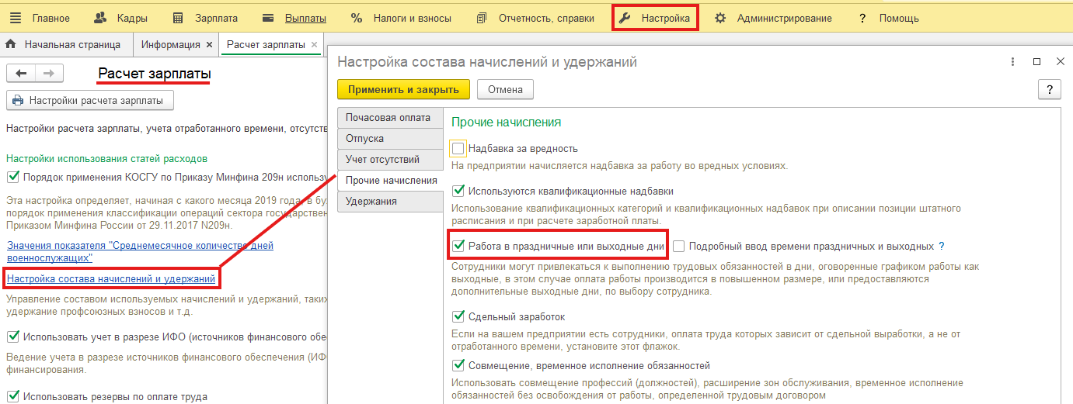Click the Зарплата calculator icon
Screen dimensions: 1073x404
tap(178, 18)
